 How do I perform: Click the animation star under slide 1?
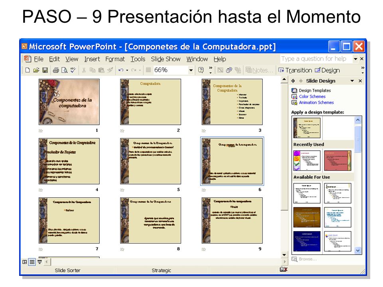pos(41,131)
